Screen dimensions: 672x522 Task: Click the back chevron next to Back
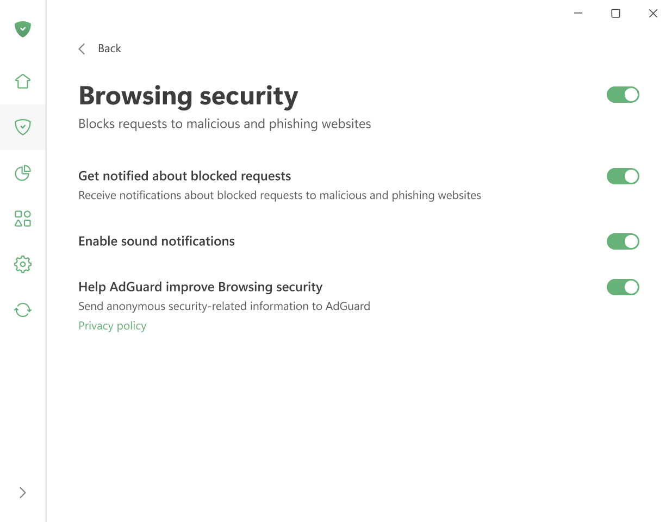coord(82,48)
